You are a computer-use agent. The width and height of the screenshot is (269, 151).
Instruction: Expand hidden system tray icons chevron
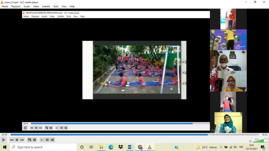[221, 147]
